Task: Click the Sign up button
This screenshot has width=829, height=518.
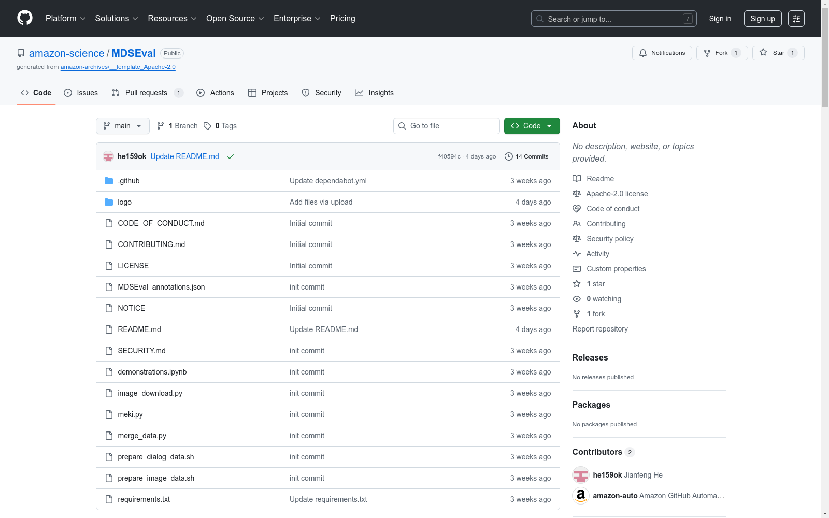Action: click(763, 19)
